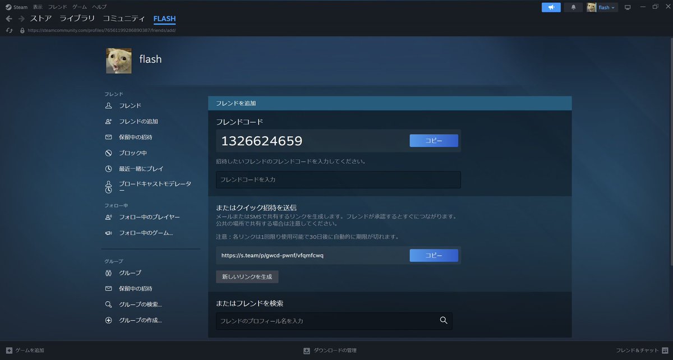Copy the quick invite link

pos(434,255)
